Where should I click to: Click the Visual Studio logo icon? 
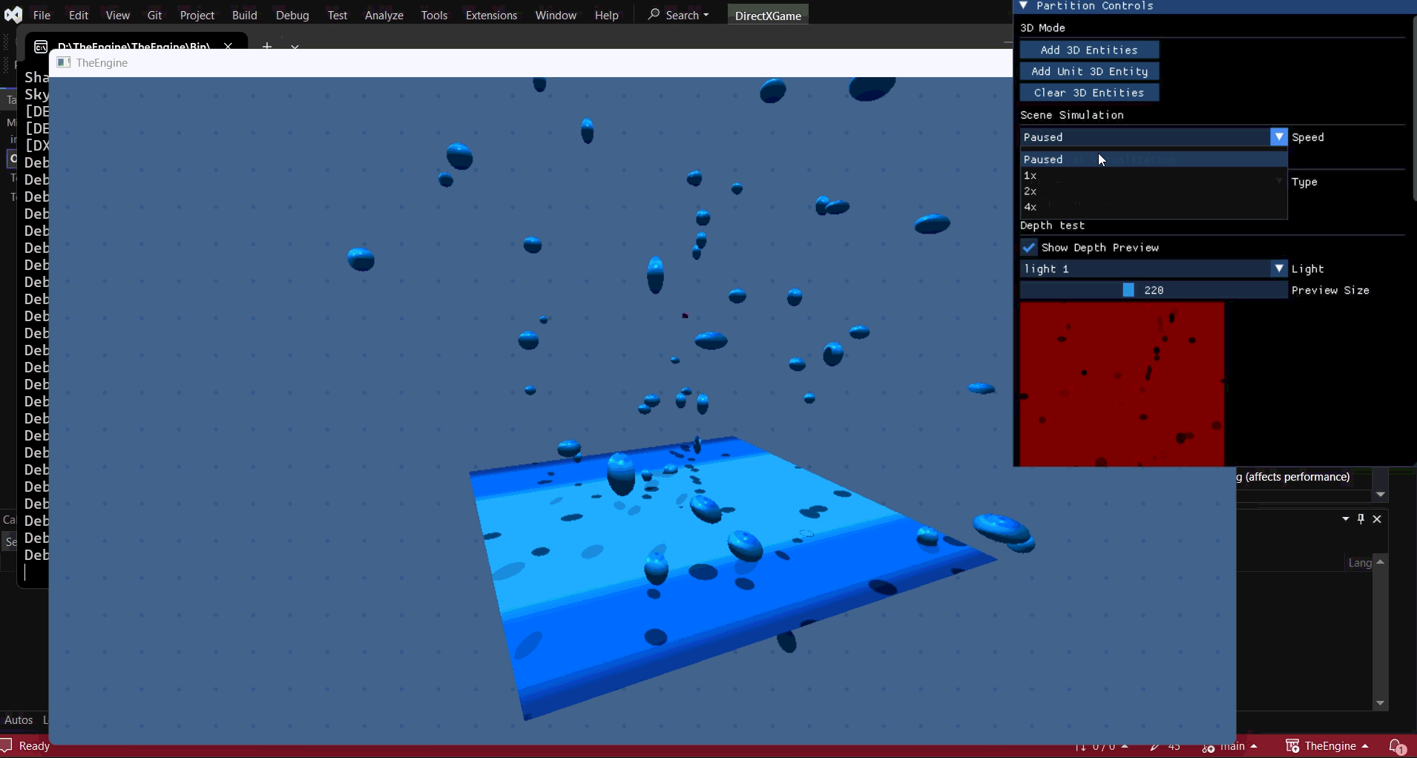point(13,14)
